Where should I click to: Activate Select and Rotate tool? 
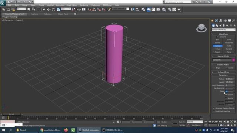click(53, 10)
